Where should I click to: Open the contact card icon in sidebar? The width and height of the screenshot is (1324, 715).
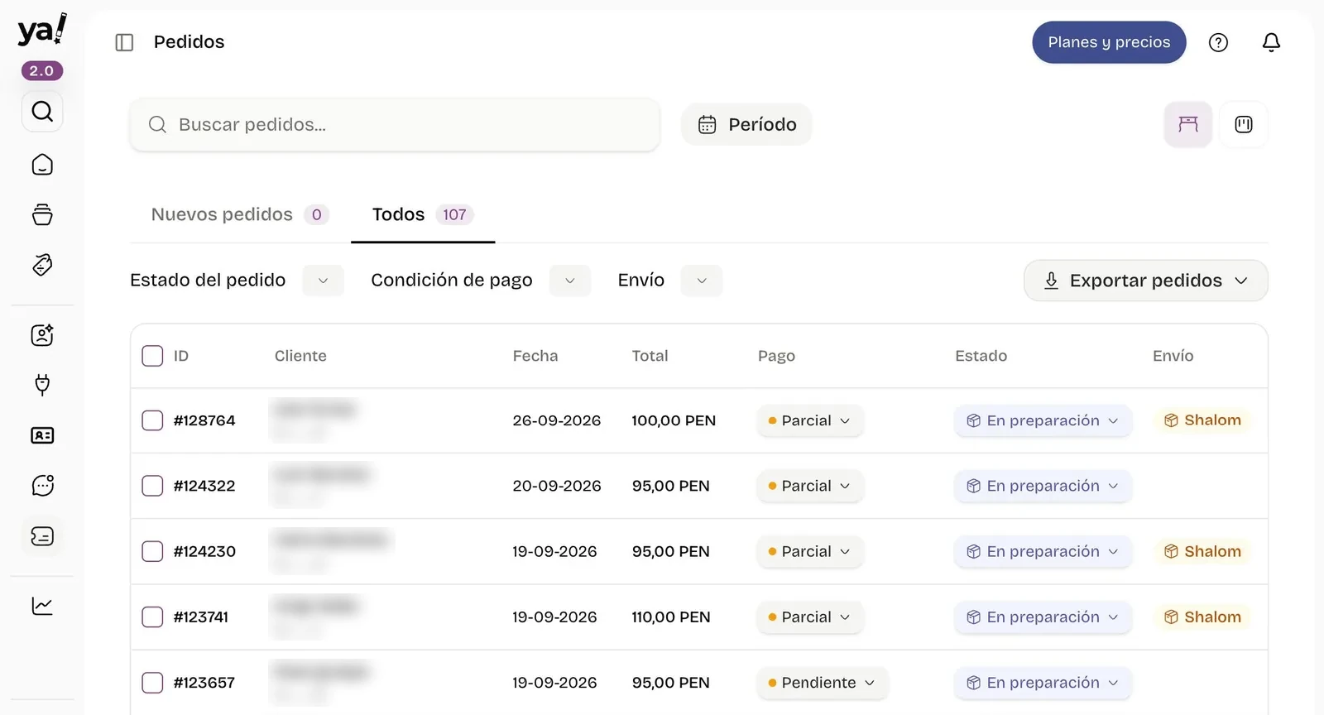[x=42, y=435]
